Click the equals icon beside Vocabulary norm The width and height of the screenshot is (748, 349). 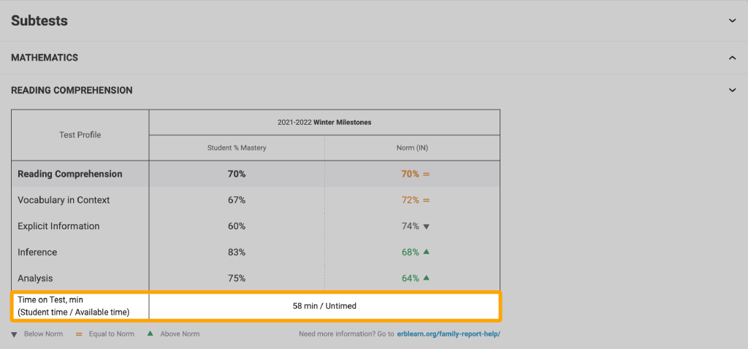427,200
